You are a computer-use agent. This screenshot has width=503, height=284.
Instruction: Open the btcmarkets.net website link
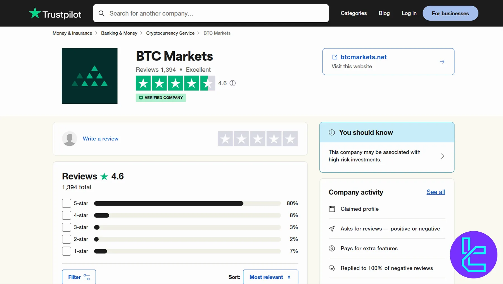(364, 57)
